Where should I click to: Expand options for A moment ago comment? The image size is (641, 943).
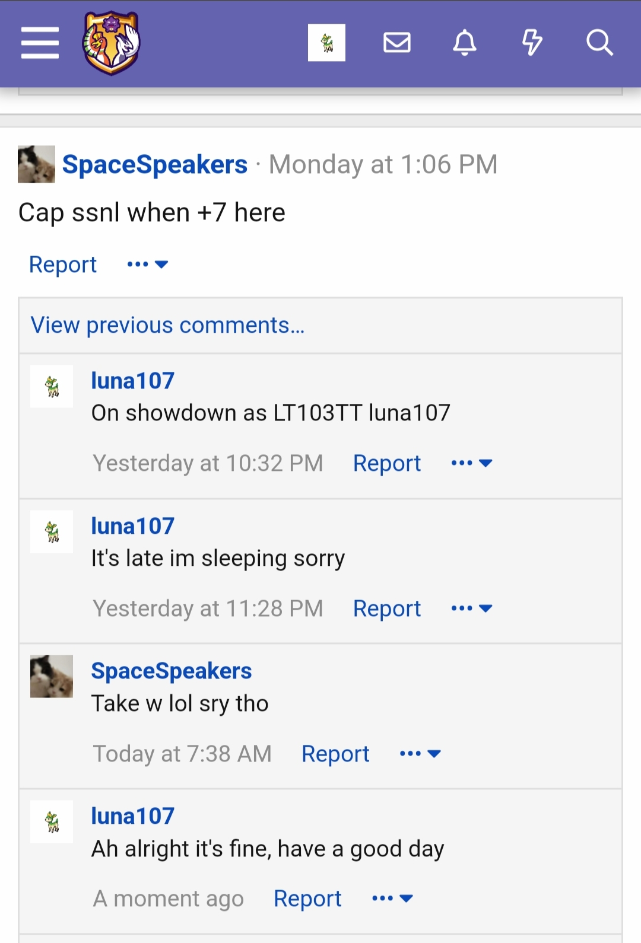click(x=392, y=899)
